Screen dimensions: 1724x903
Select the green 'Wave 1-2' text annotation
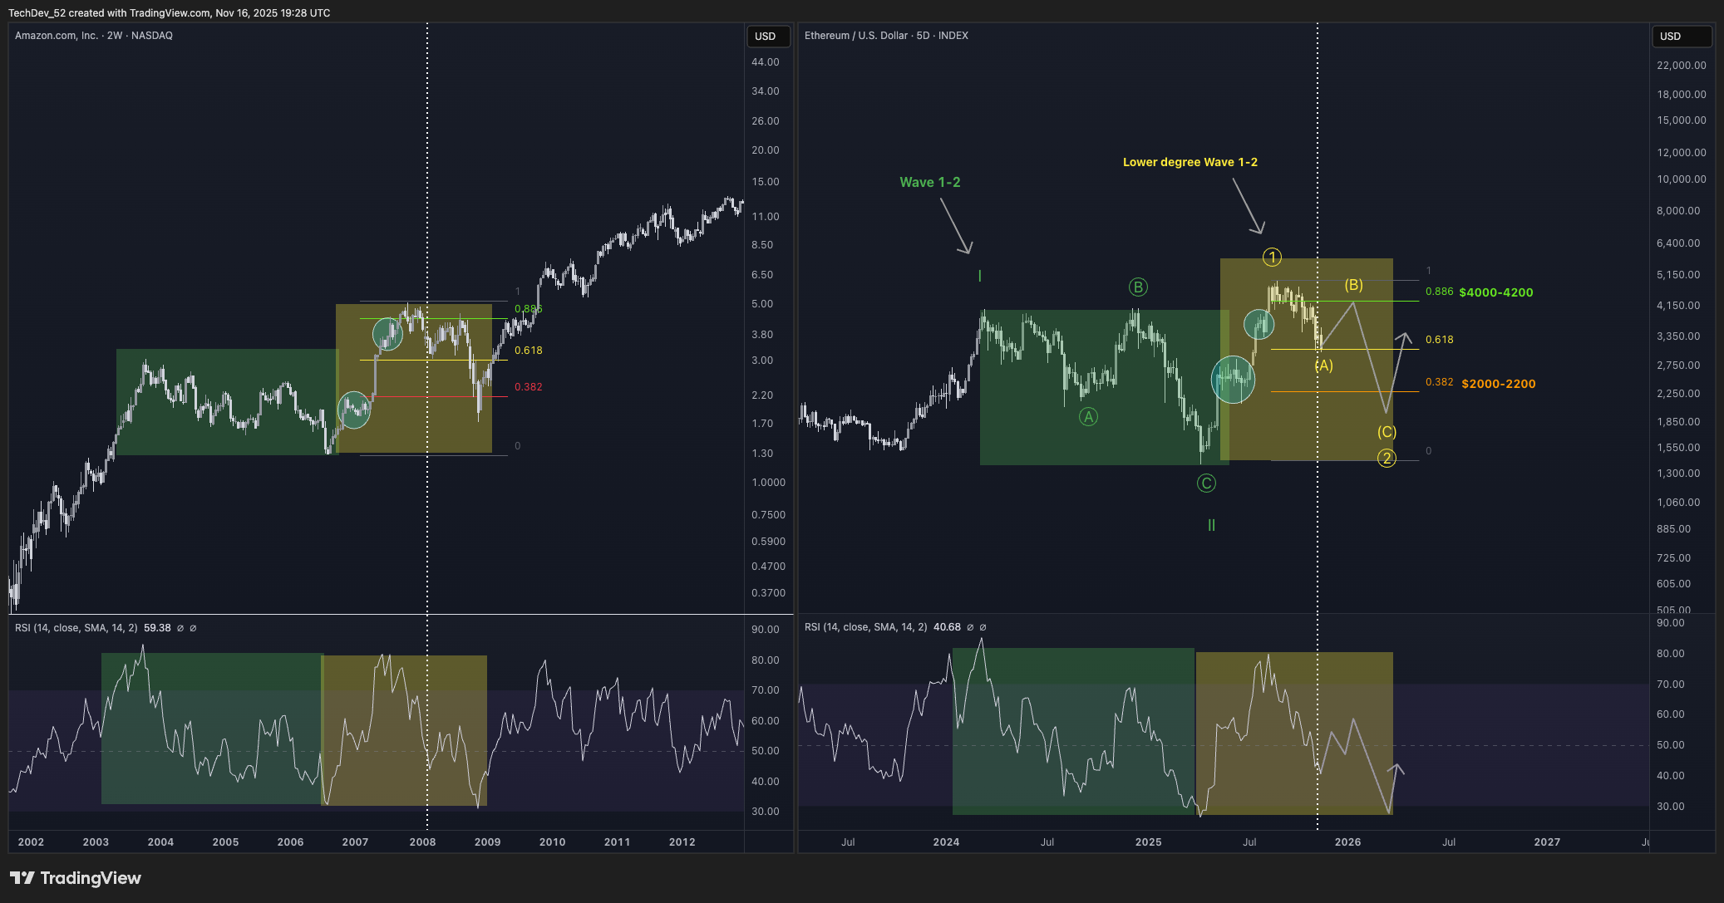929,182
